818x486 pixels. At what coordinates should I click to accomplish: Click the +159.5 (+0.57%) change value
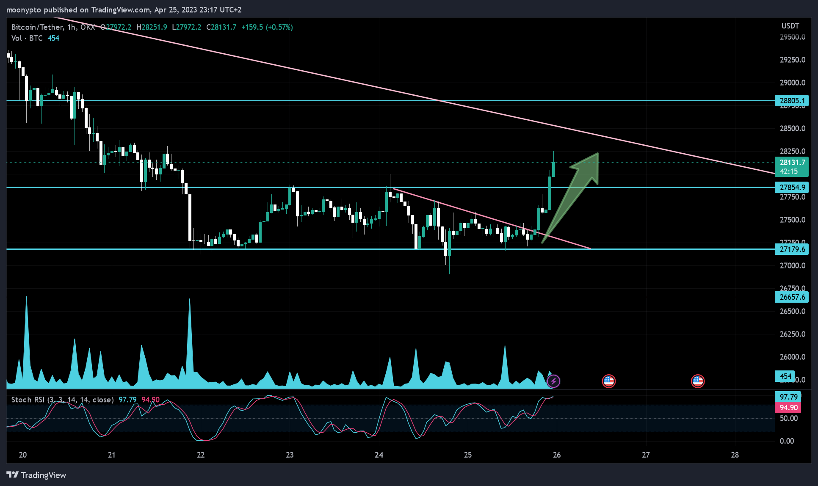[267, 27]
